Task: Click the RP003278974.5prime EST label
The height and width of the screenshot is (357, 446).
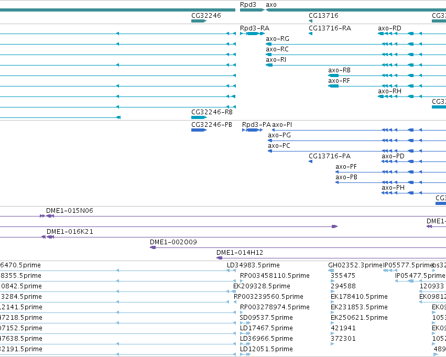Action: pos(275,307)
